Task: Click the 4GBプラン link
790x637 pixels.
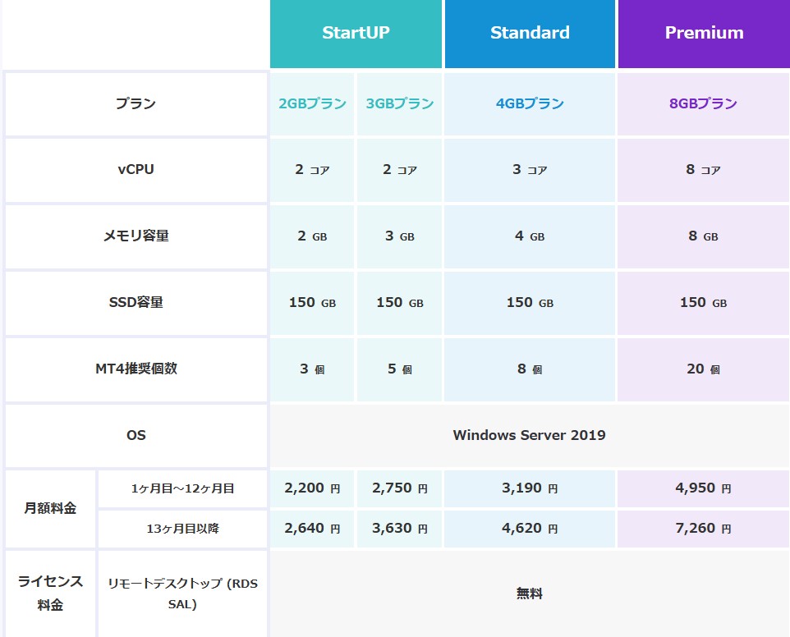Action: point(530,104)
